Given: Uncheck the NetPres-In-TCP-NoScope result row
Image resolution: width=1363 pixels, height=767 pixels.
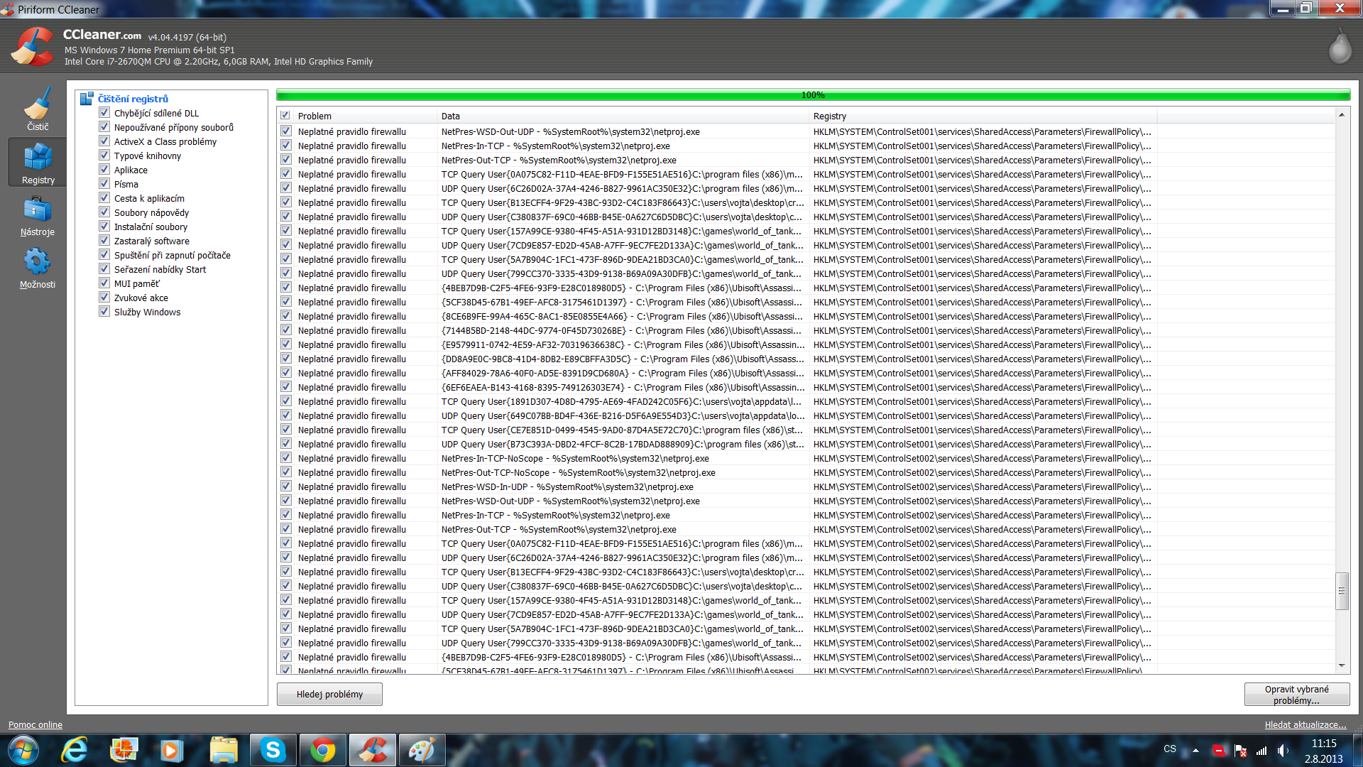Looking at the screenshot, I should [x=286, y=458].
